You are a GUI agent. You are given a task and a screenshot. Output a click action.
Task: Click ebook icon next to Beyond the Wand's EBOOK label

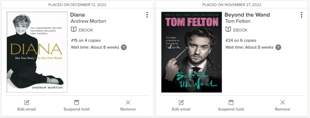pos(228,30)
